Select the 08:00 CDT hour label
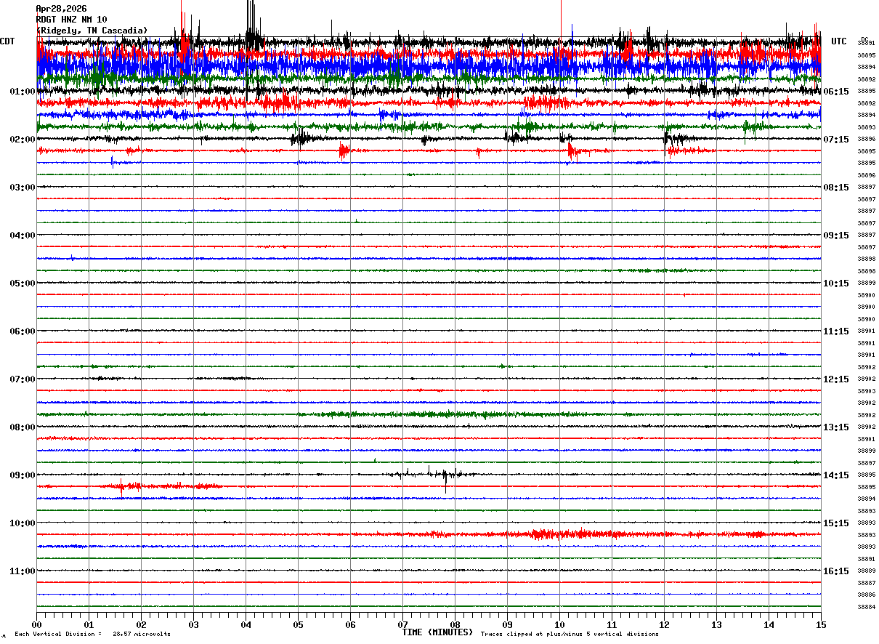 (23, 427)
